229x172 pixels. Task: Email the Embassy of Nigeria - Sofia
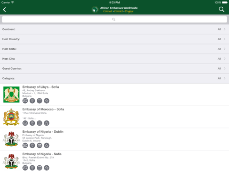point(25,168)
